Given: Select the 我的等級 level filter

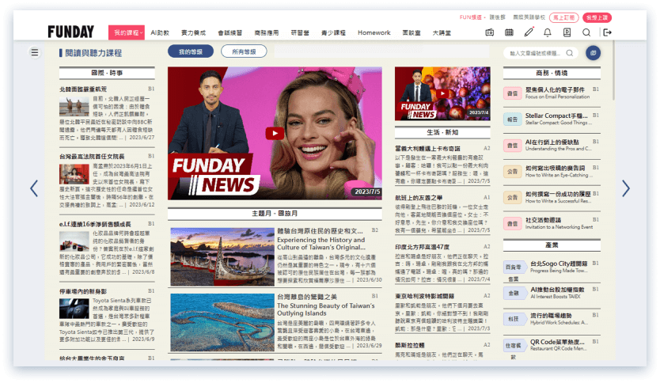Looking at the screenshot, I should point(190,52).
